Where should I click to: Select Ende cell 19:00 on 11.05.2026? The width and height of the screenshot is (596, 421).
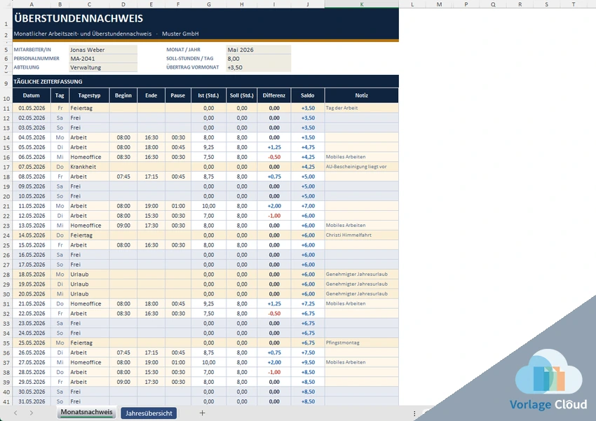click(x=151, y=206)
